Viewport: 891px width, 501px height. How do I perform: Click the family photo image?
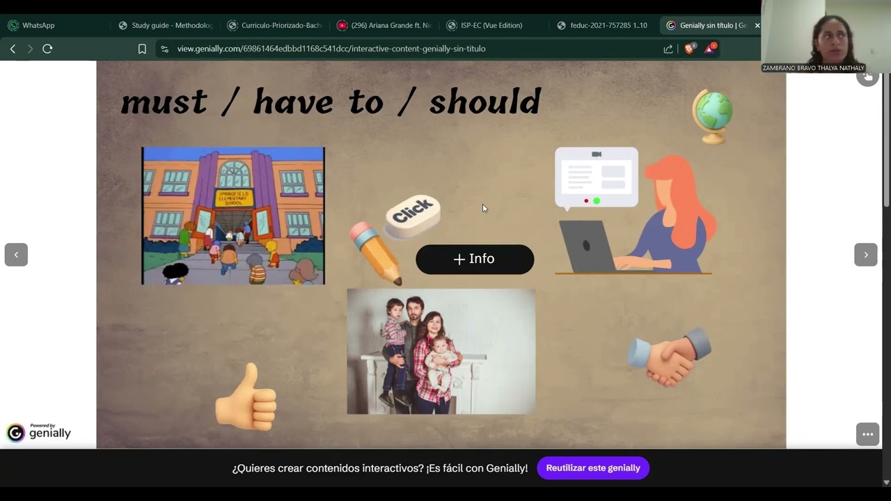click(x=441, y=351)
